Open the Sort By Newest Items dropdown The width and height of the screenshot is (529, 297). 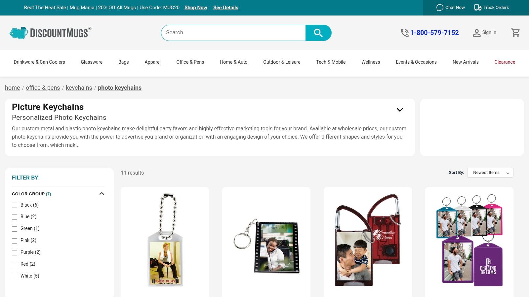click(x=490, y=173)
